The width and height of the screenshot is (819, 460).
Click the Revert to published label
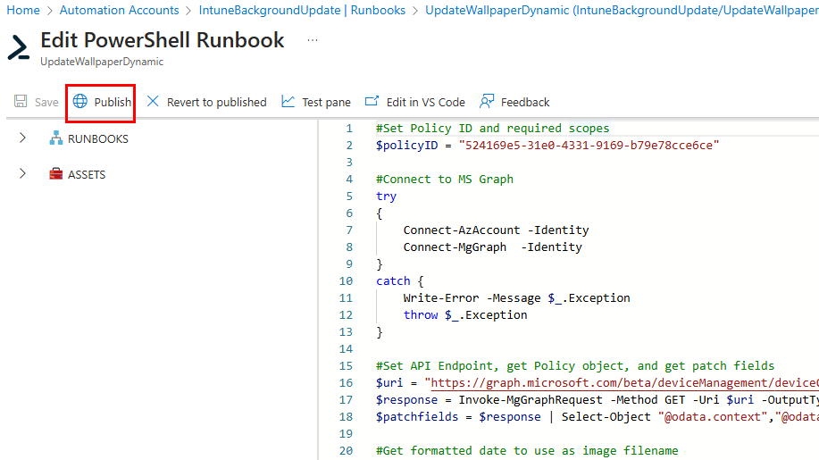[216, 102]
